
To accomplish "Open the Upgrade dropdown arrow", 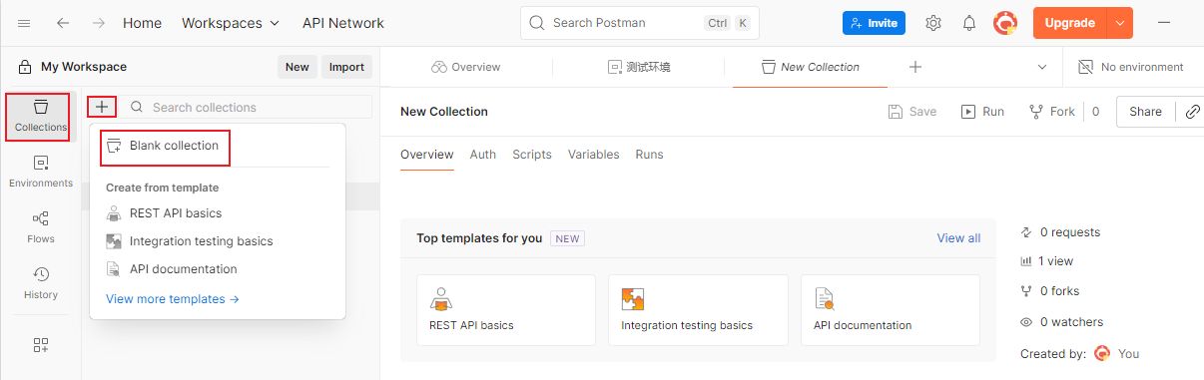I will click(1120, 23).
